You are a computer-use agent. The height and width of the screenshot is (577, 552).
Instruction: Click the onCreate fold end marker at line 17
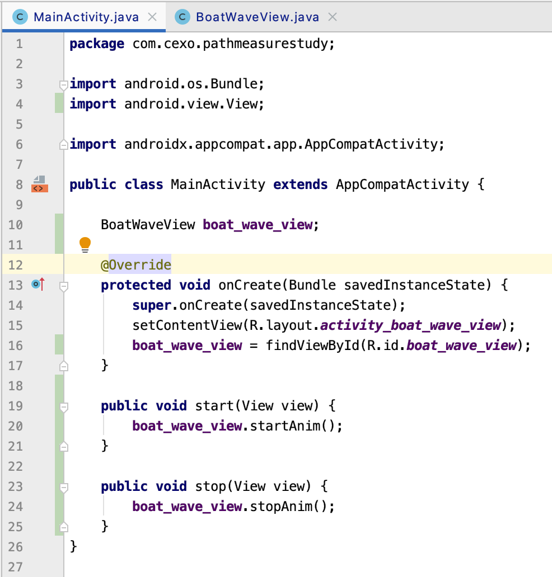click(x=64, y=366)
